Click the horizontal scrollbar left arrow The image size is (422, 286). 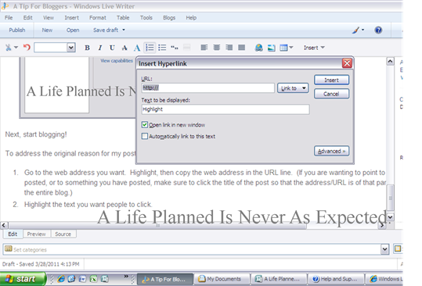4,225
